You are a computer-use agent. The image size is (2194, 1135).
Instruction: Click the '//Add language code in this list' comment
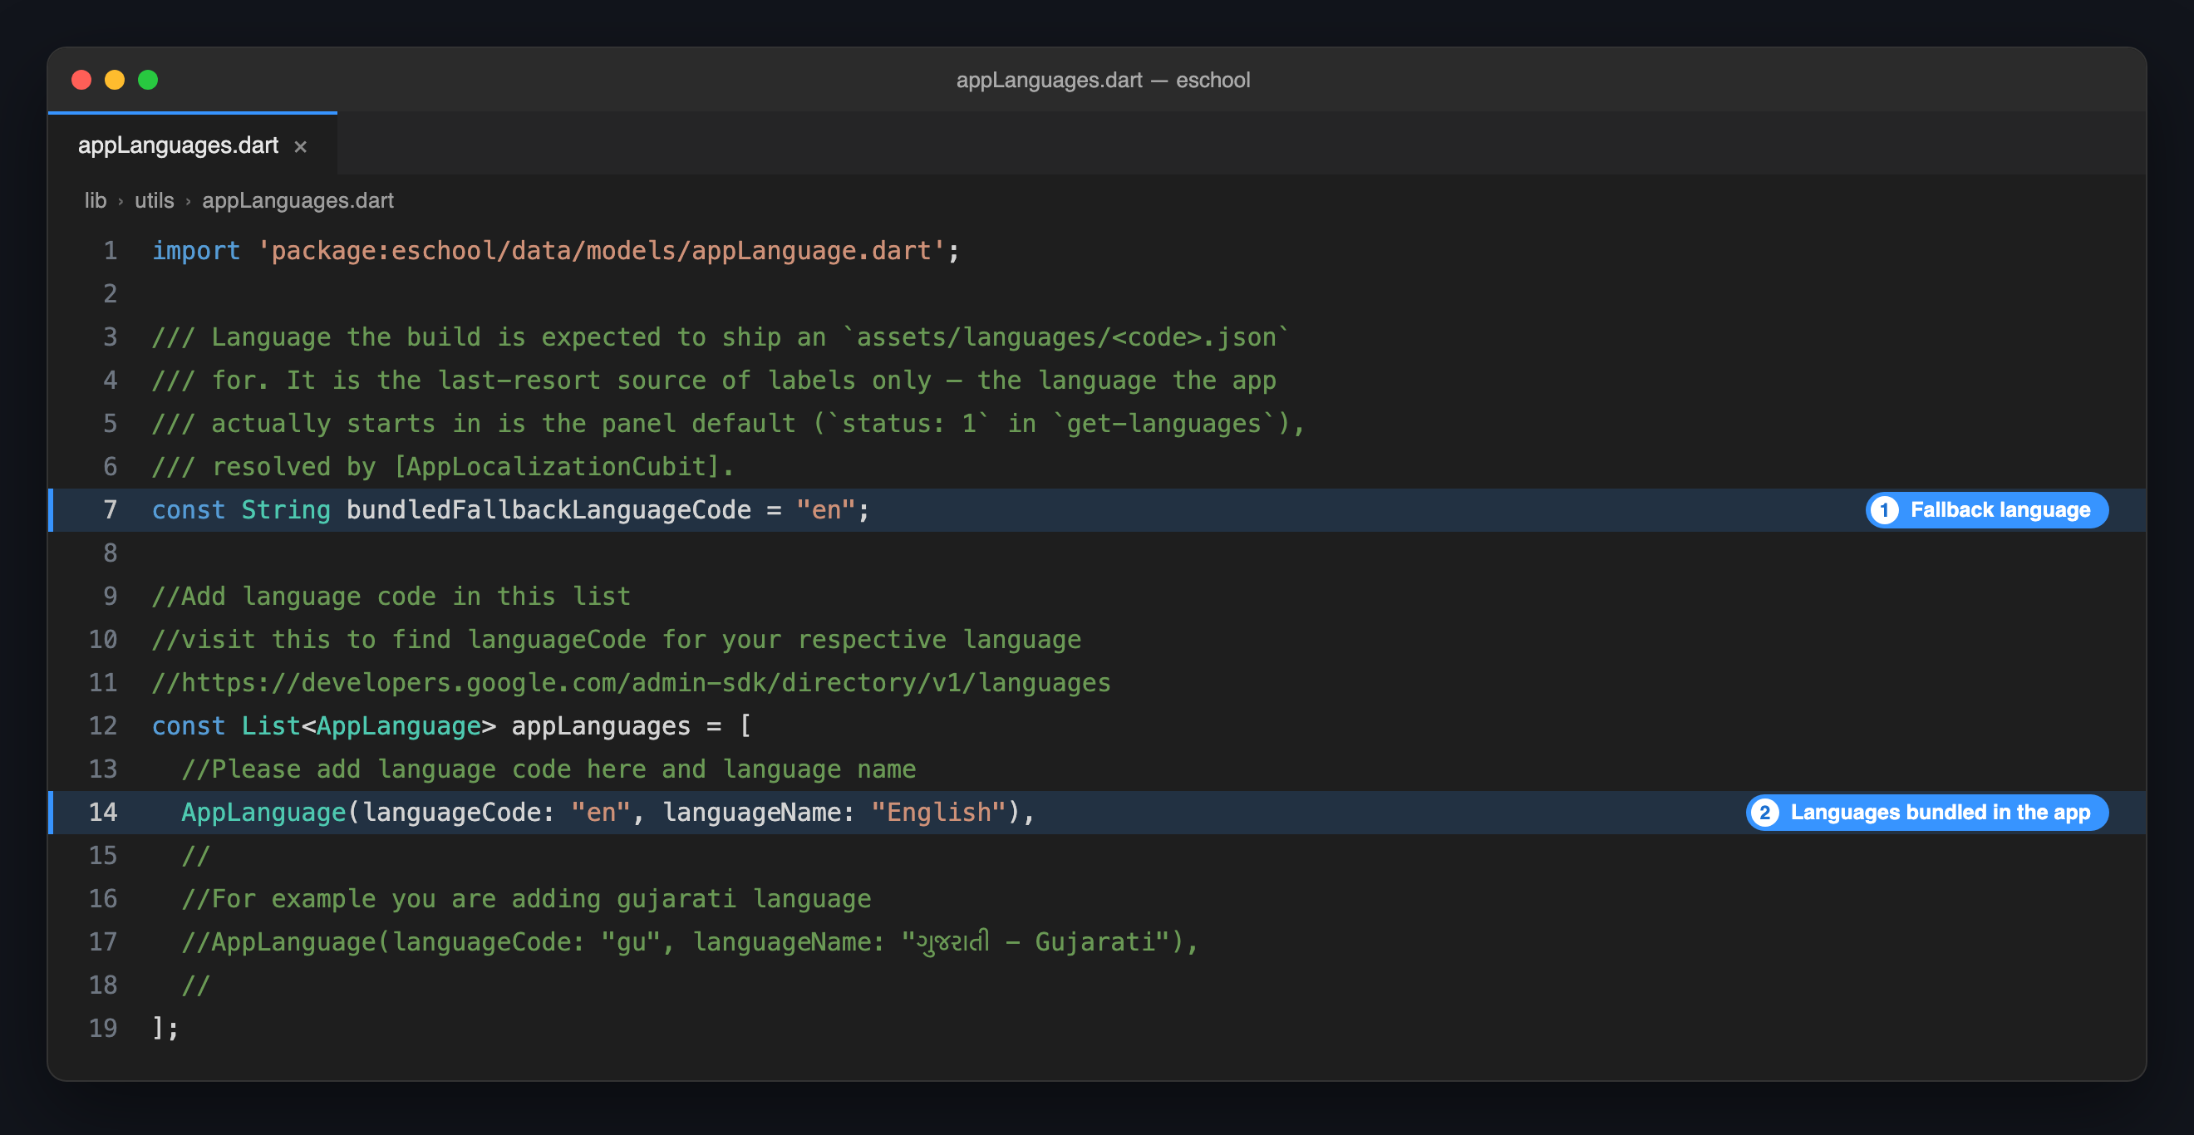391,596
